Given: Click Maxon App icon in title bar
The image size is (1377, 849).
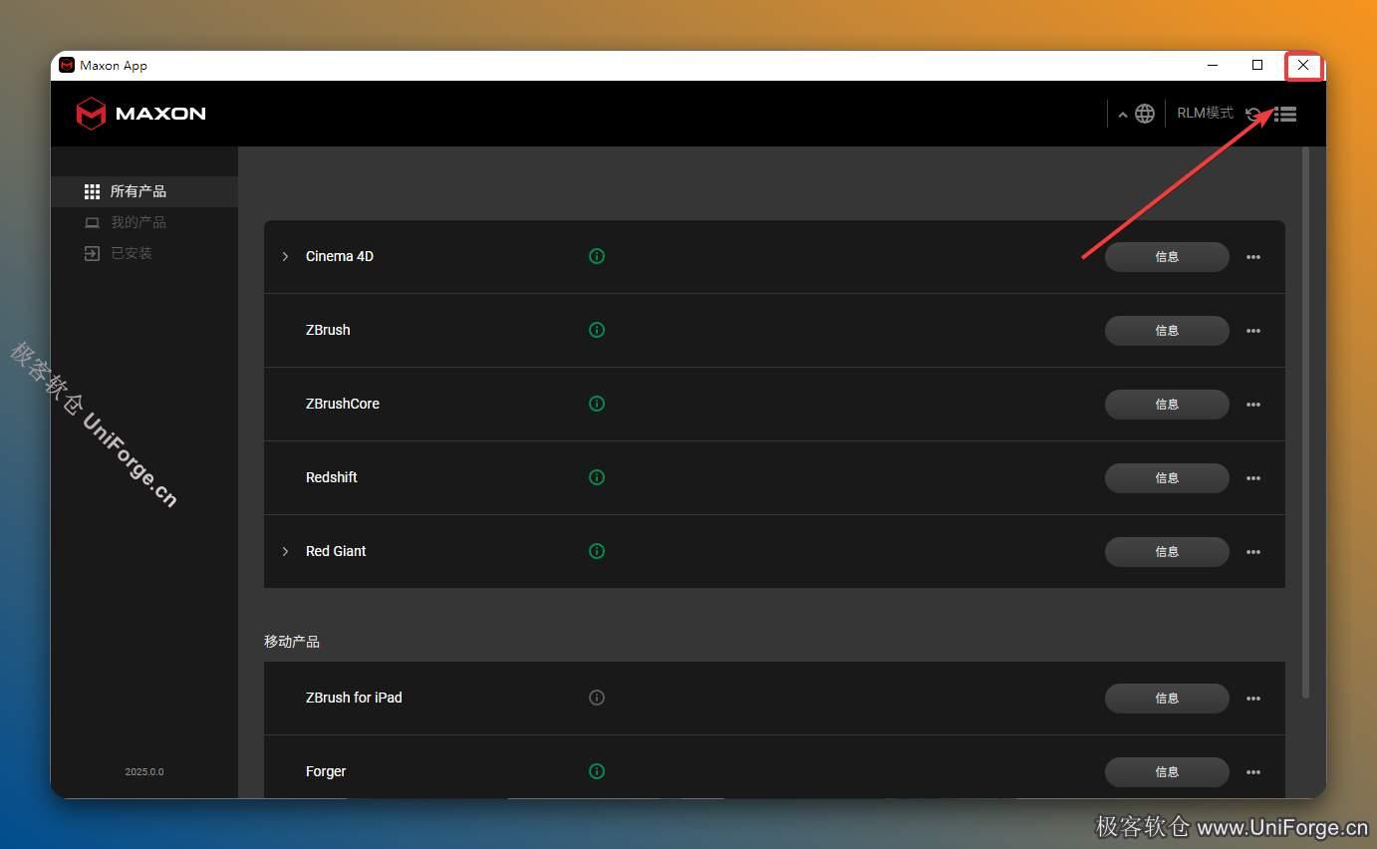Looking at the screenshot, I should tap(67, 66).
